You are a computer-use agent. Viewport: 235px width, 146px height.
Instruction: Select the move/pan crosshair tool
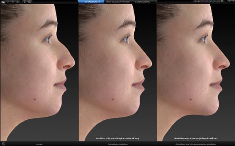[8, 2]
